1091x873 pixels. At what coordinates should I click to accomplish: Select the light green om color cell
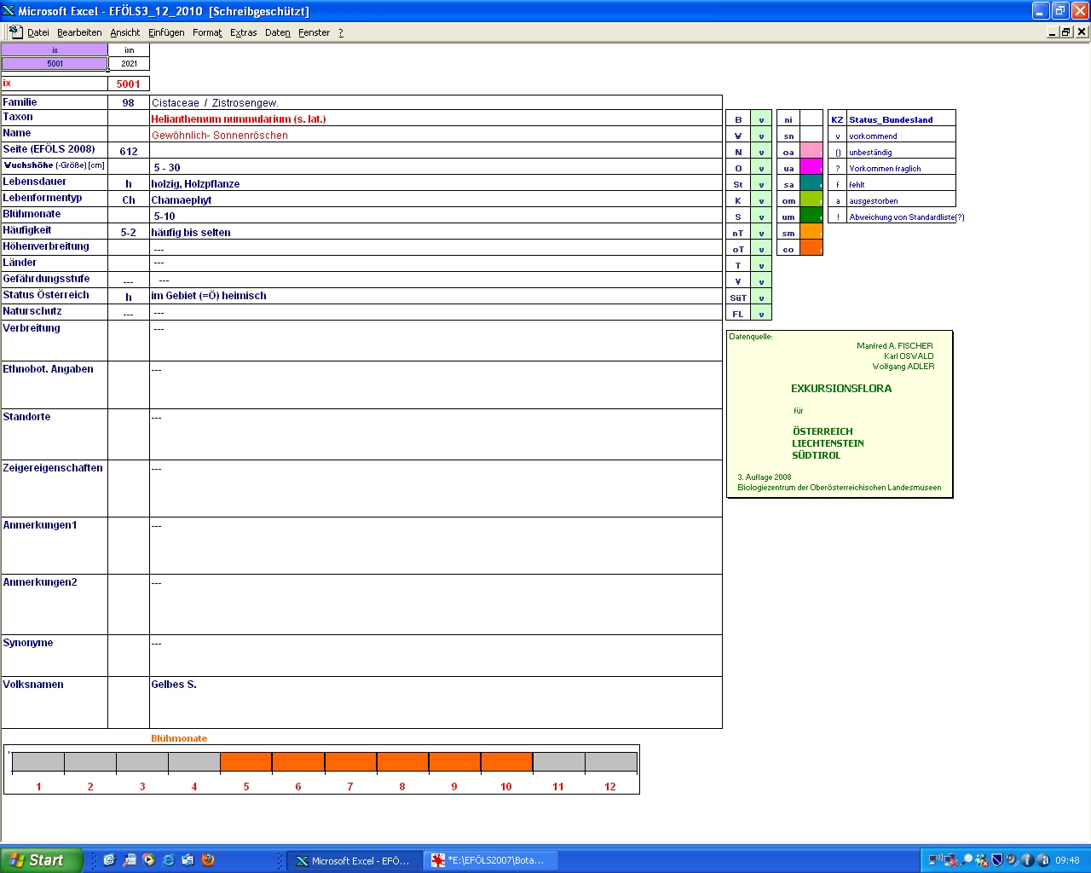click(x=811, y=200)
